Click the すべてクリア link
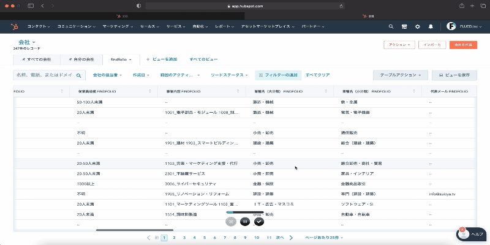Viewport: 490px width, 245px height. (318, 75)
